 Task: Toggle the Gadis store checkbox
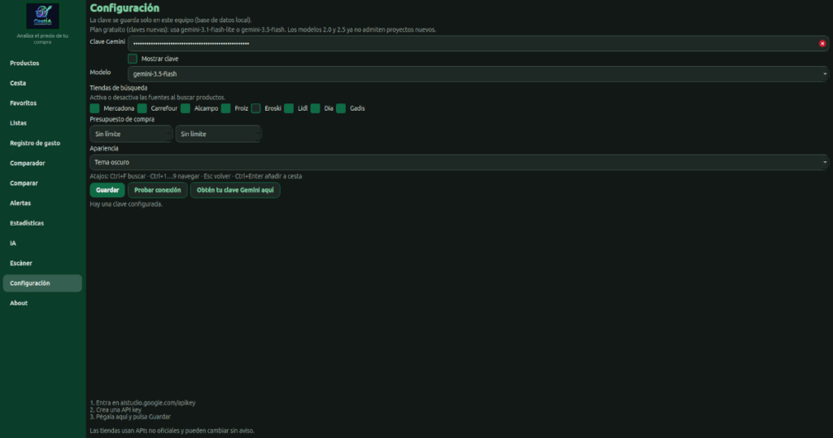pyautogui.click(x=341, y=108)
